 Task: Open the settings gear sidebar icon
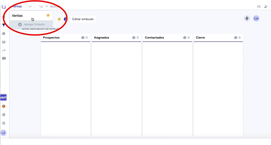click(4, 123)
